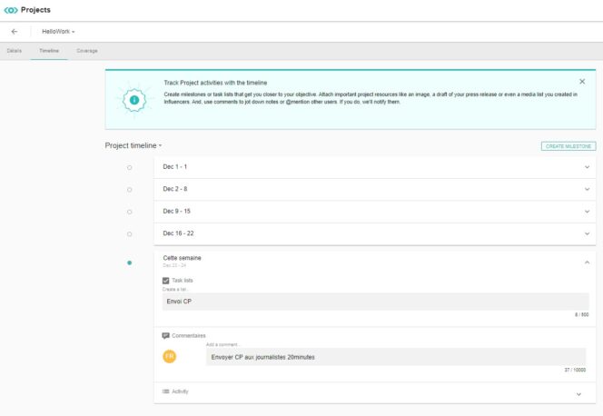Expand the Dec 16 - 22 milestone

587,233
